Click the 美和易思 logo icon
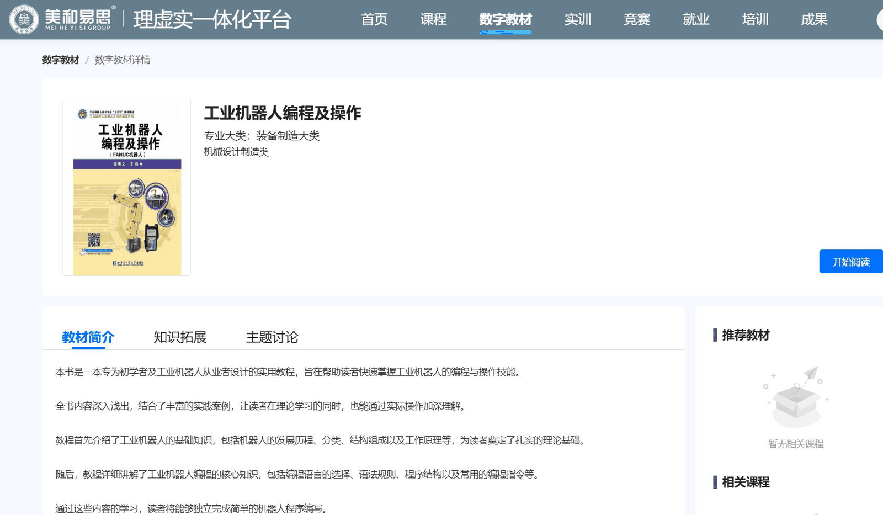The height and width of the screenshot is (515, 883). 61,19
